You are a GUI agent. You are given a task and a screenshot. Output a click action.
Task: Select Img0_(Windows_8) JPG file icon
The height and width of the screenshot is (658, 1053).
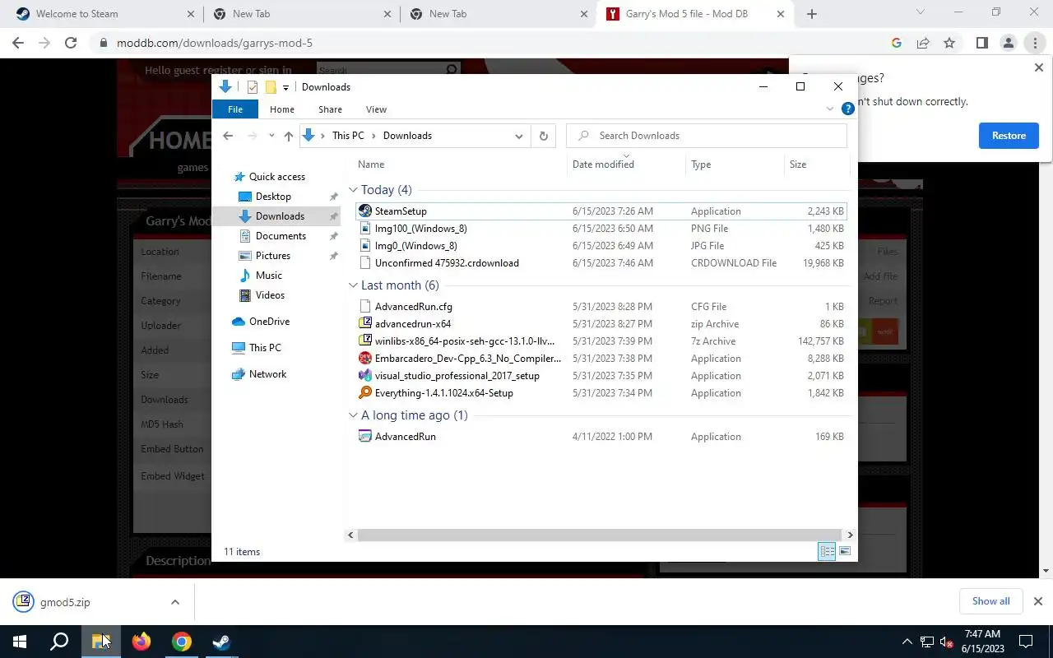click(365, 246)
